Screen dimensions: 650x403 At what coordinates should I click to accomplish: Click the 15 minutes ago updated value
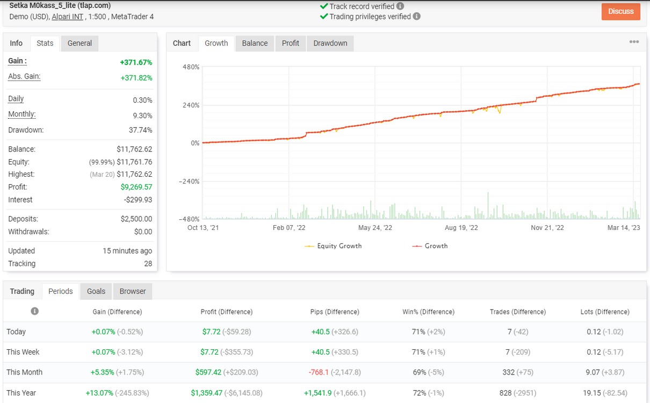[127, 251]
